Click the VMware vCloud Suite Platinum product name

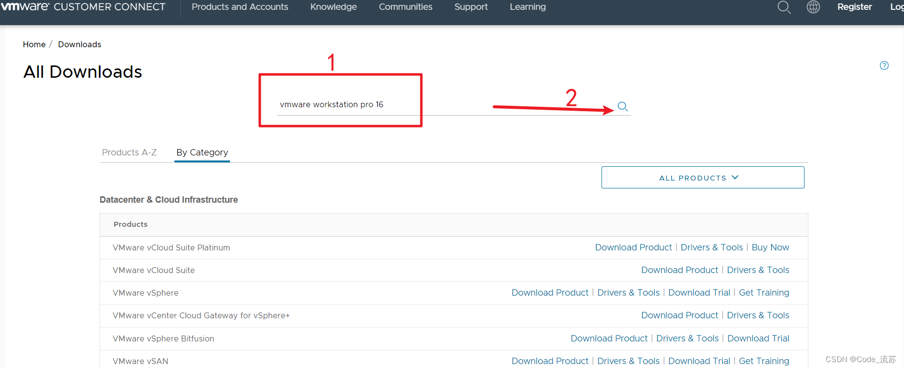(171, 248)
